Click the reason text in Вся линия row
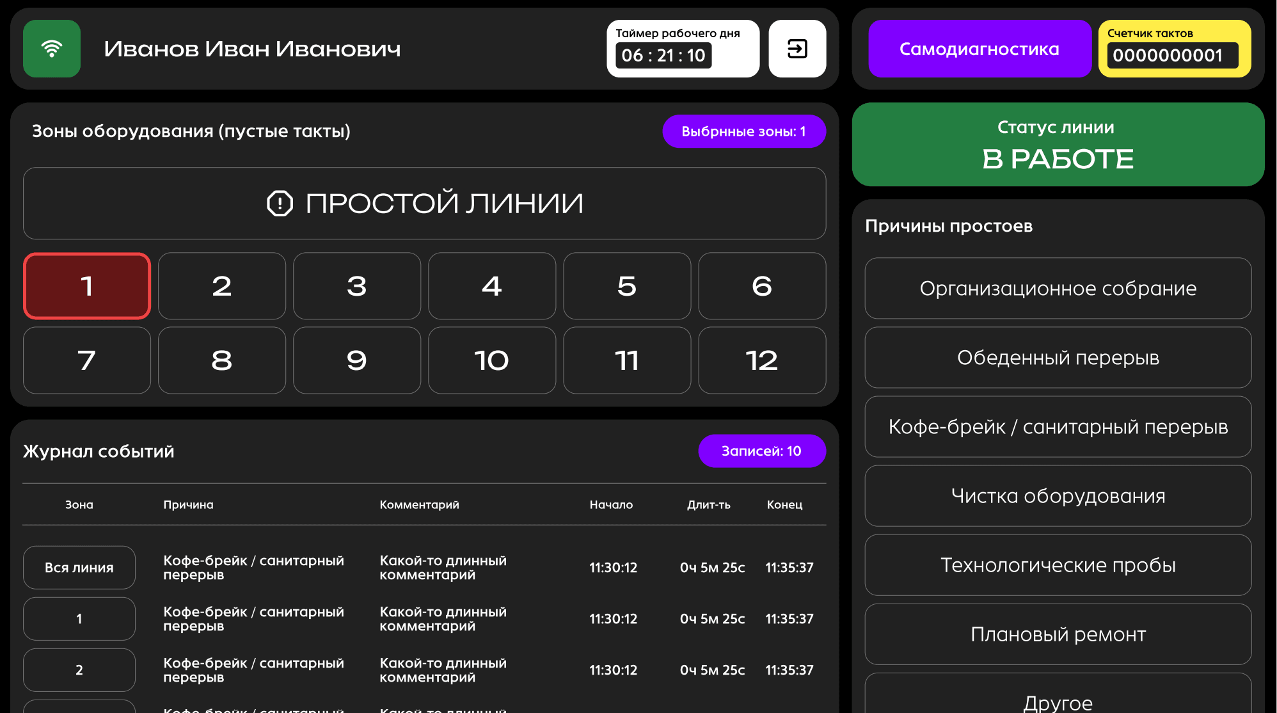This screenshot has width=1277, height=713. coord(253,568)
